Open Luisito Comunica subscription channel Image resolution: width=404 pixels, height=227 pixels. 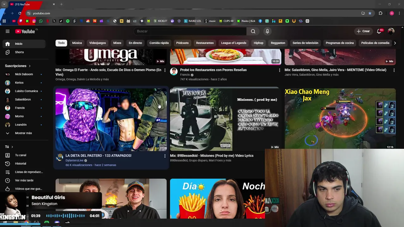[24, 91]
